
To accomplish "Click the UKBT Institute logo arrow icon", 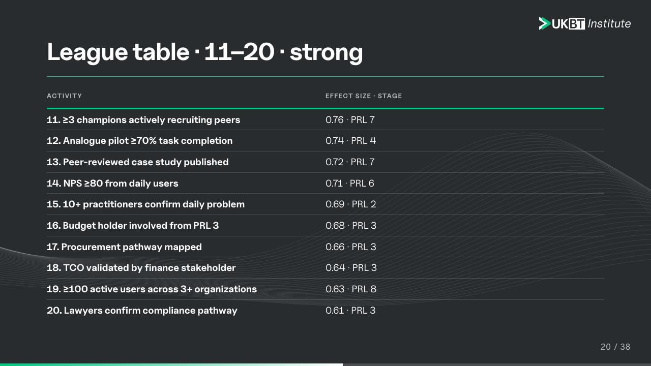I will [x=545, y=23].
